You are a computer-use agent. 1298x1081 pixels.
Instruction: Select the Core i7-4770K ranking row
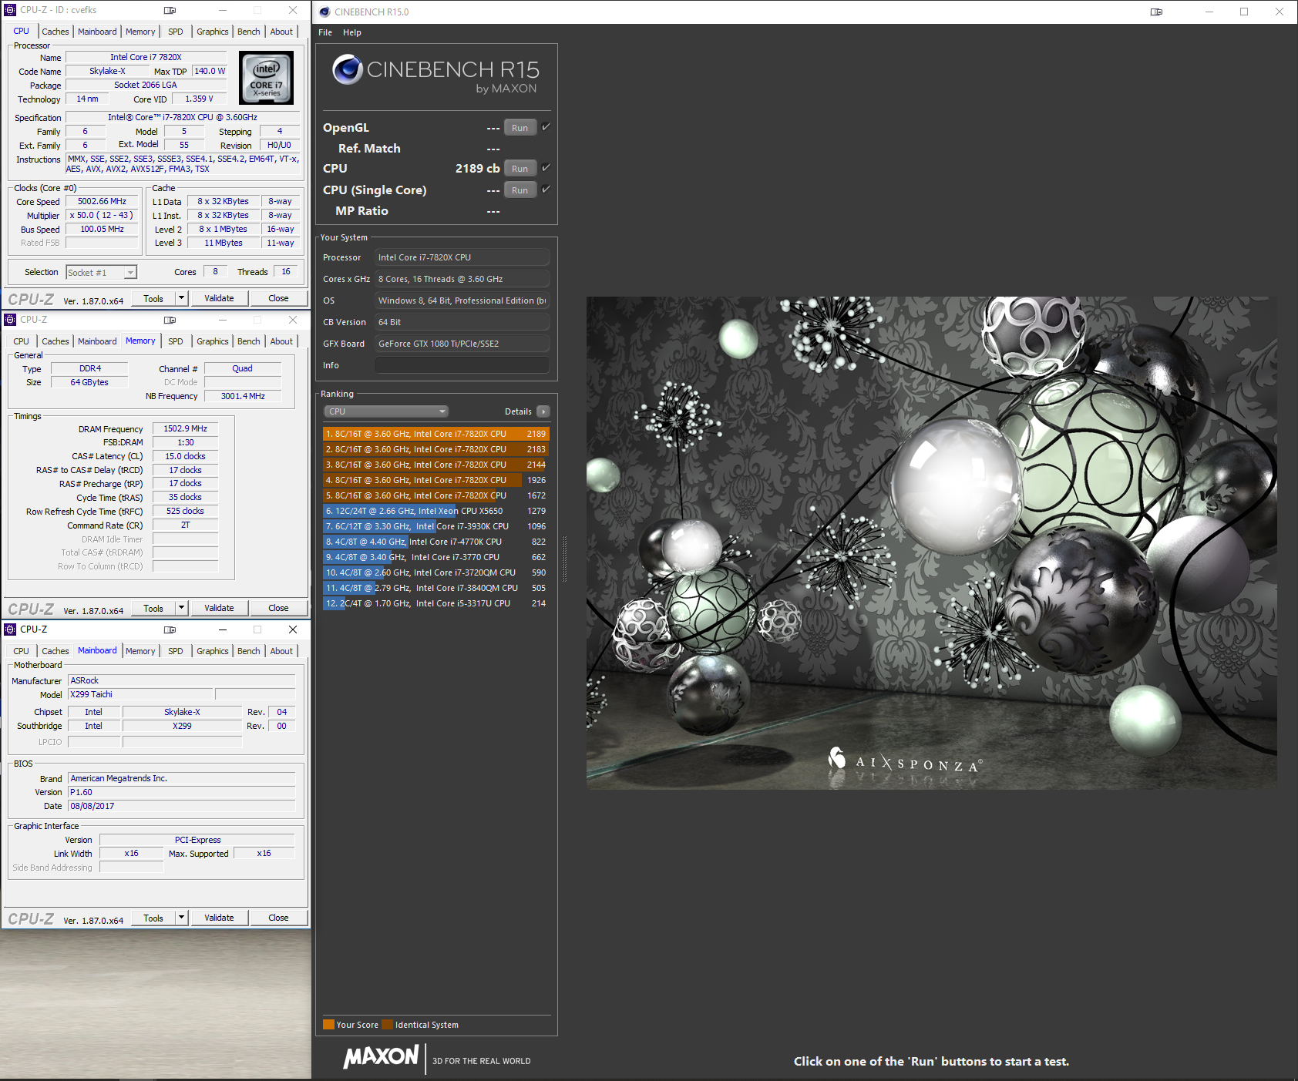(x=436, y=542)
